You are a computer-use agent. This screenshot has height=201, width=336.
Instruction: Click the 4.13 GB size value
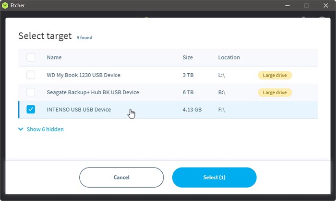point(192,110)
